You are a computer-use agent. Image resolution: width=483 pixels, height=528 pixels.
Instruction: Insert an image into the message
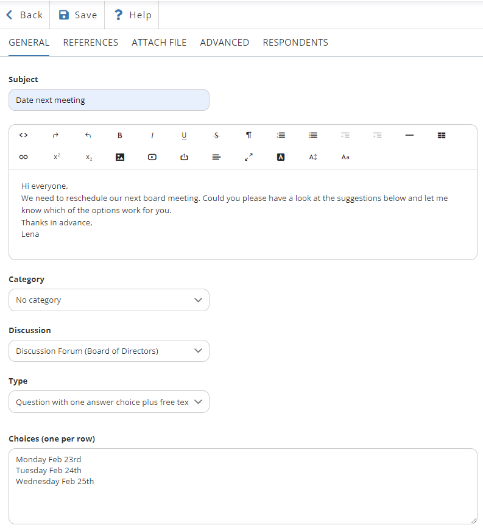point(120,157)
